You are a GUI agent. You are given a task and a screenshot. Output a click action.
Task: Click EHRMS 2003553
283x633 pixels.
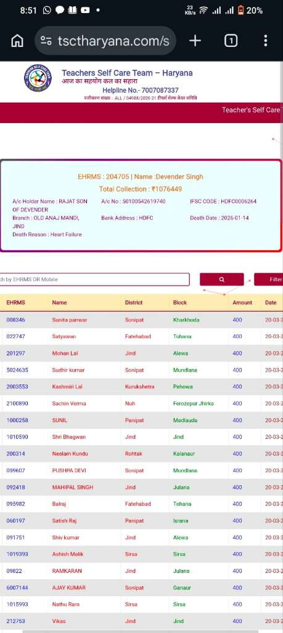17,387
